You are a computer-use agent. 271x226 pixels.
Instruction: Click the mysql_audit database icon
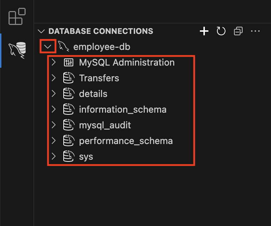[69, 125]
